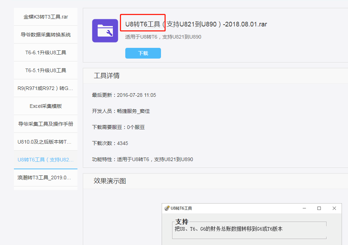Open 金蝶K3转T3工具.rar in sidebar
Viewport: 348px width, 245px height.
[46, 17]
